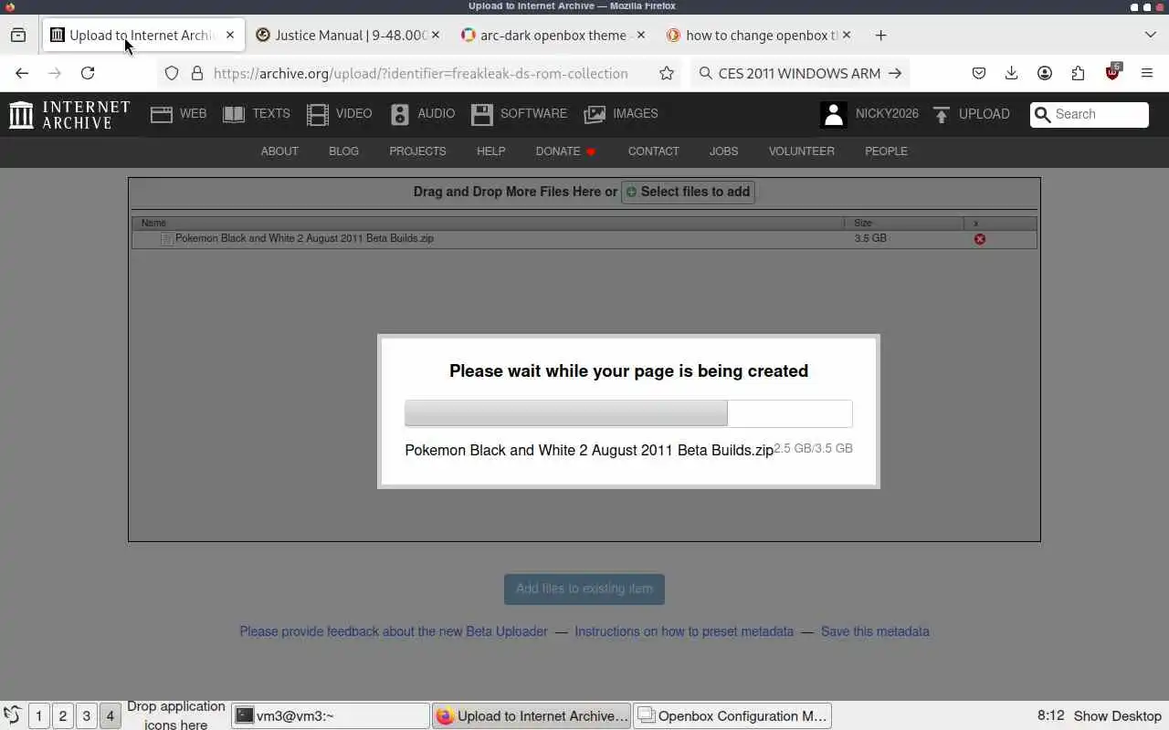Switch to workspace 3 in taskbar
Screen dimensions: 1169x730
click(x=86, y=716)
